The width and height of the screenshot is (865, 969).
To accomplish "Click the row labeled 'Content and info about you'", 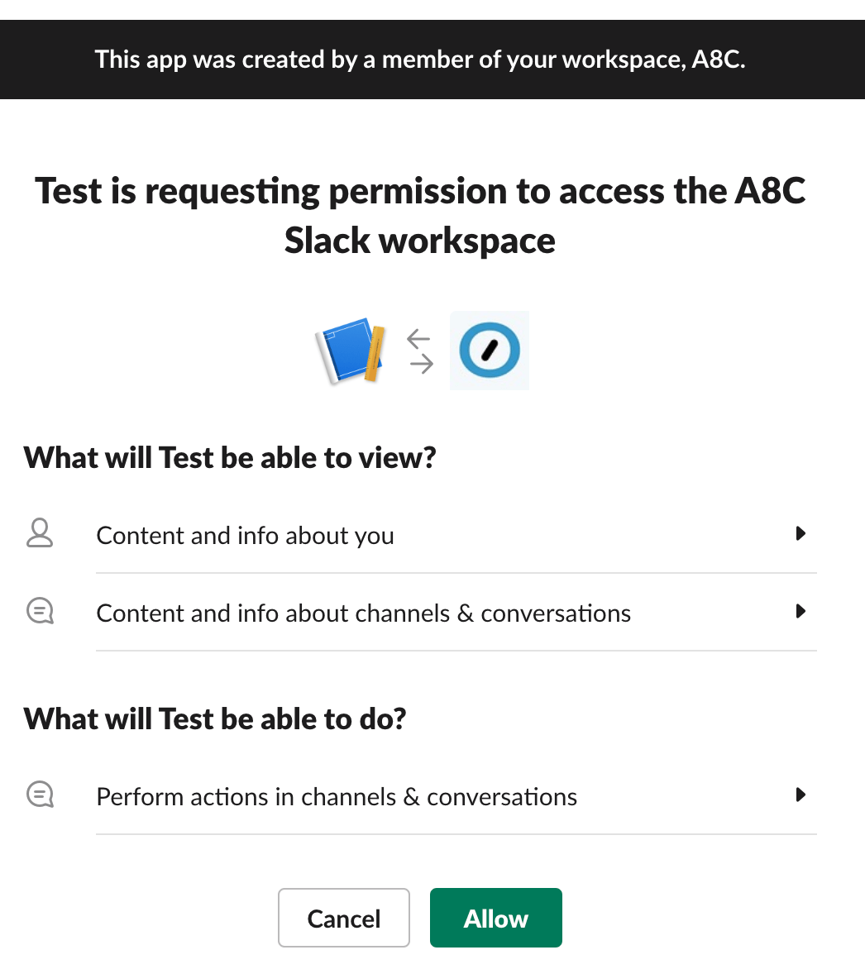I will point(245,535).
